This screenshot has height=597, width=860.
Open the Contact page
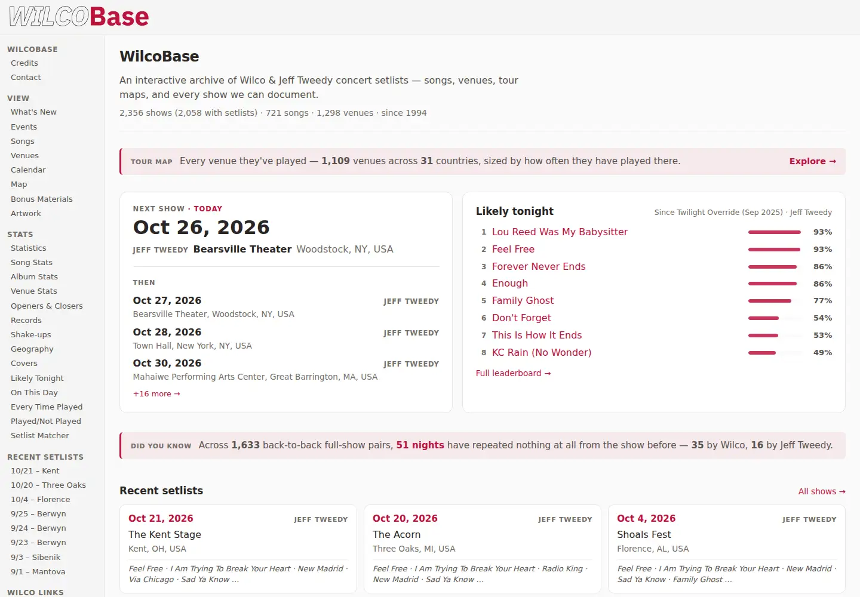(x=26, y=78)
